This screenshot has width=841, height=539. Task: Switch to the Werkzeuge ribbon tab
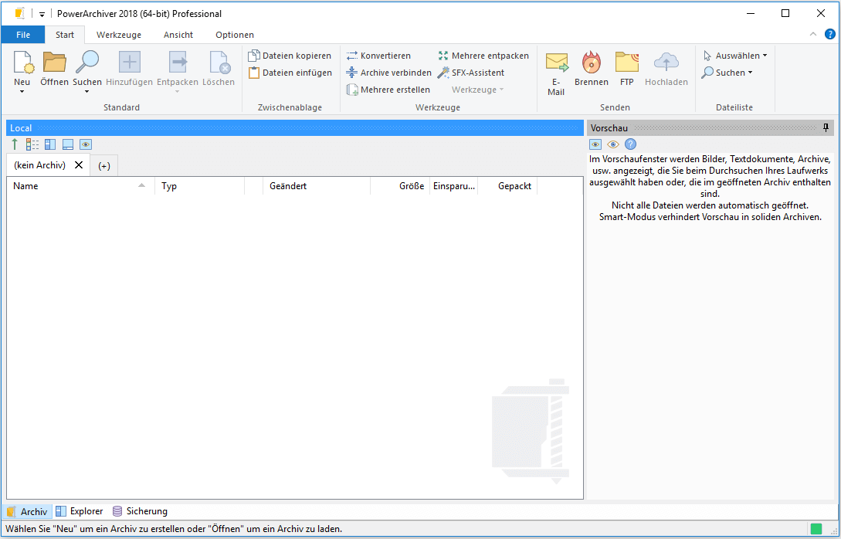click(x=118, y=35)
